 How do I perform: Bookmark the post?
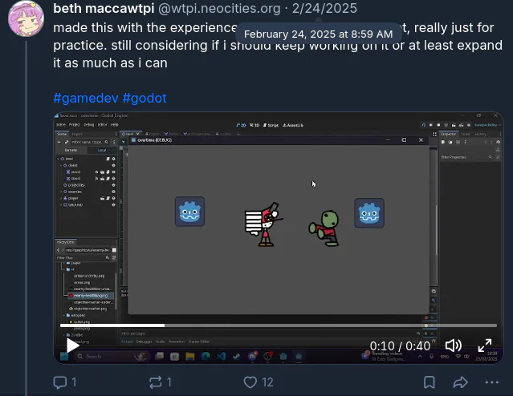coord(430,382)
